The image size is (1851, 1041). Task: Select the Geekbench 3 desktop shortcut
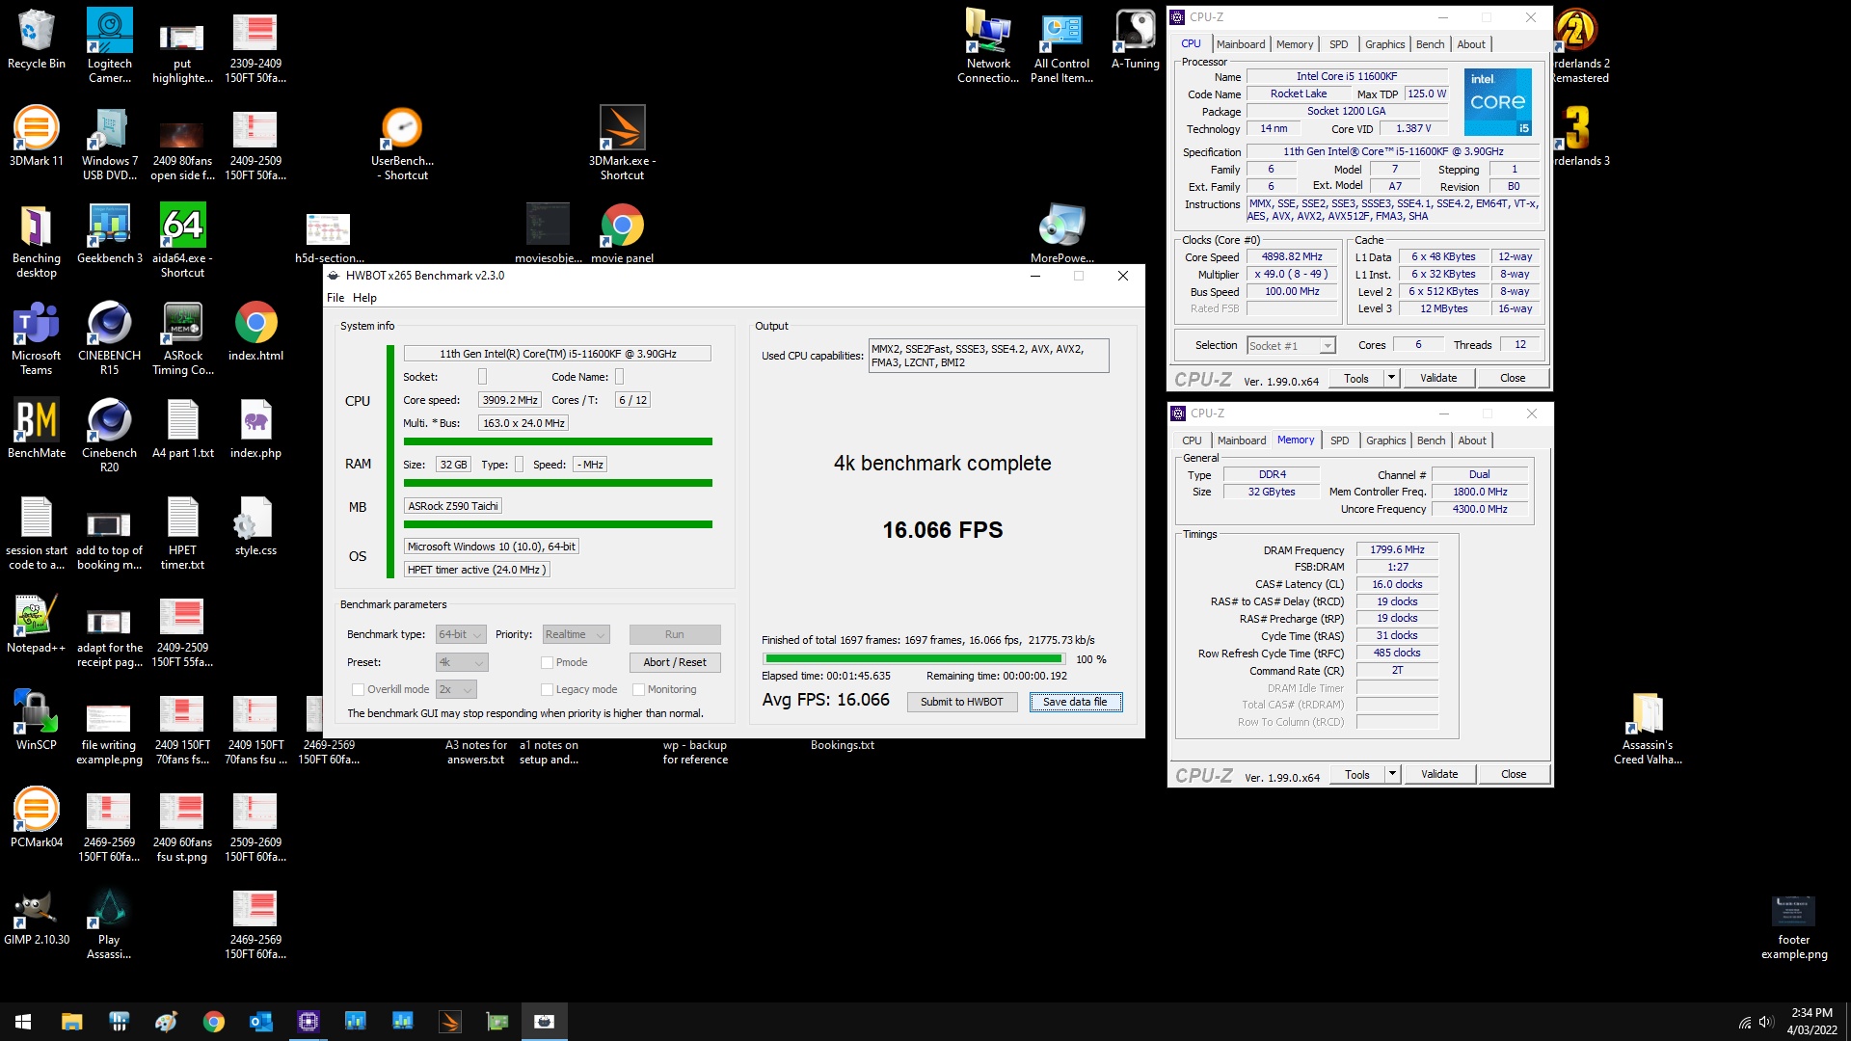click(x=109, y=233)
